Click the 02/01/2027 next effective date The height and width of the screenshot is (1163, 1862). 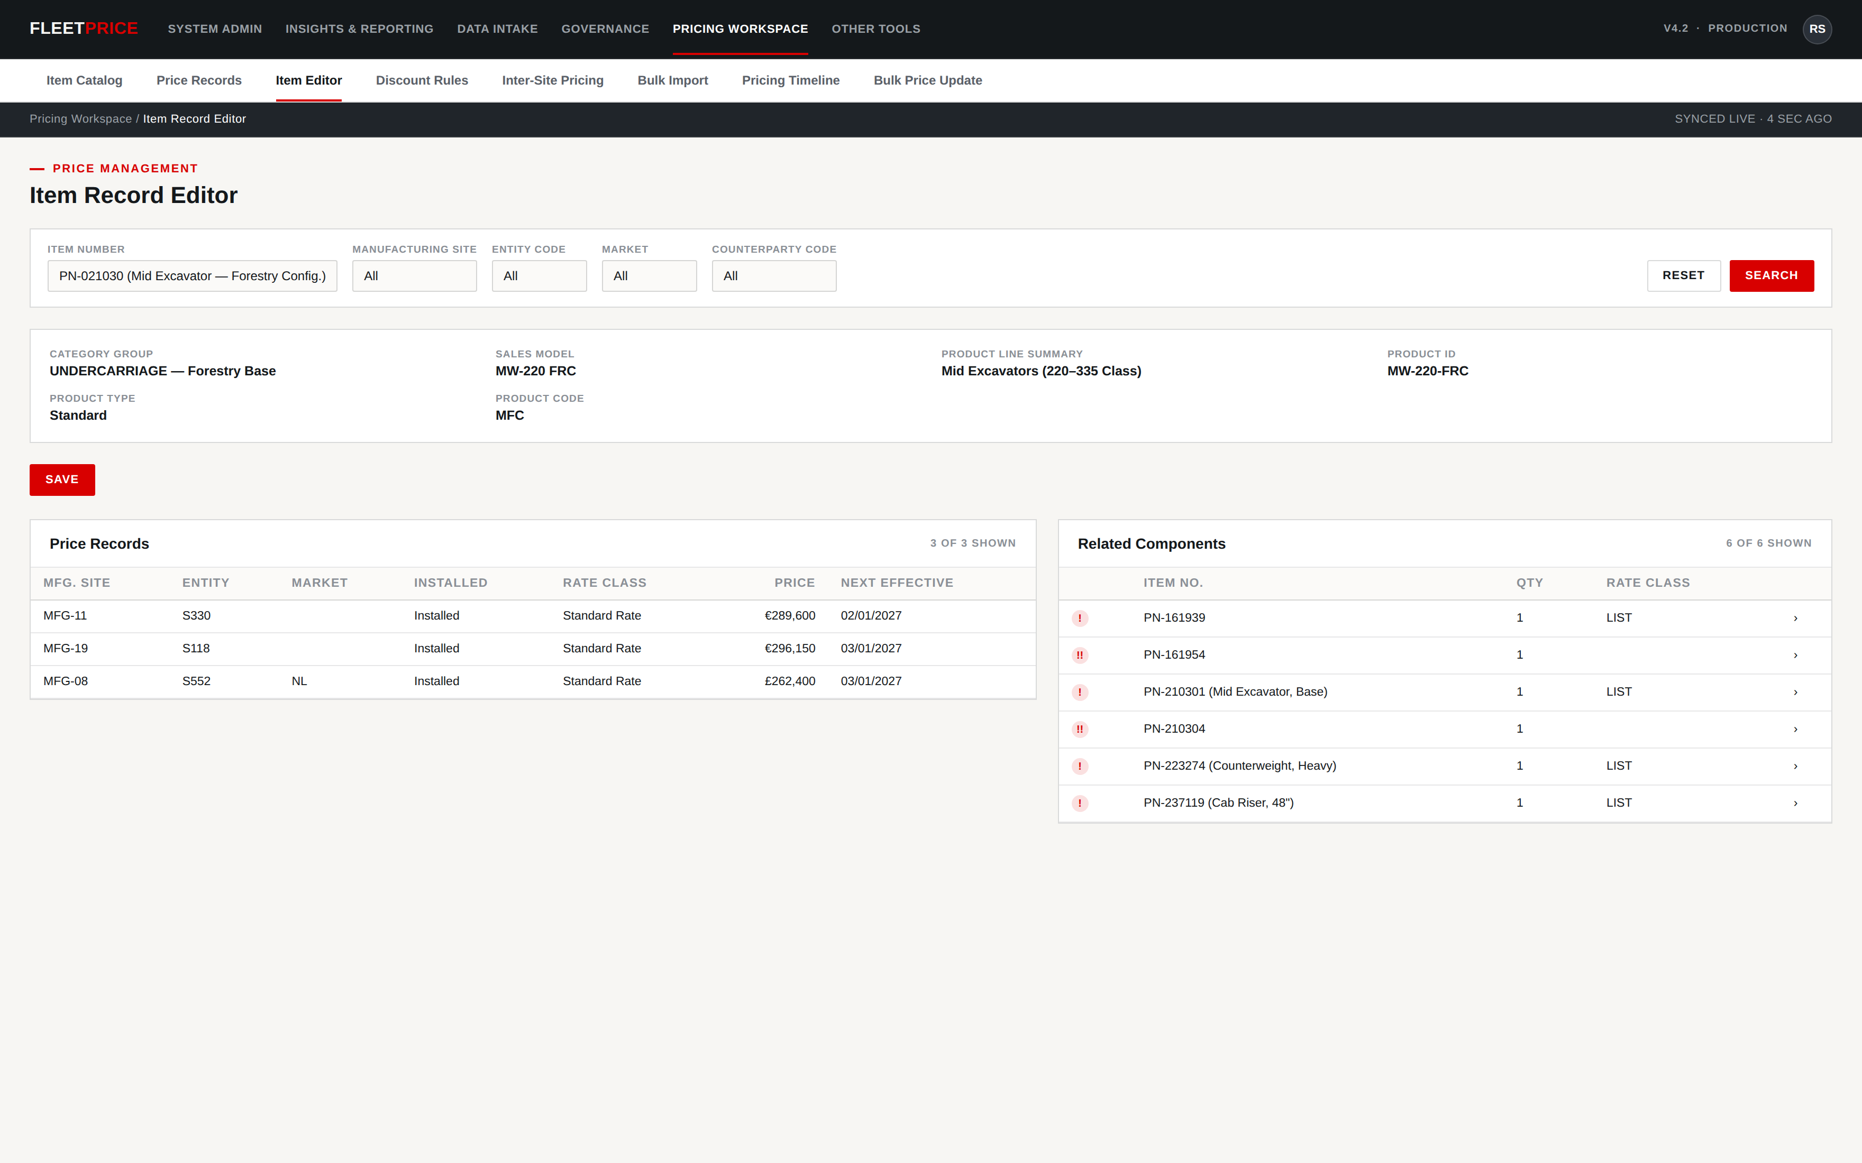pyautogui.click(x=871, y=616)
